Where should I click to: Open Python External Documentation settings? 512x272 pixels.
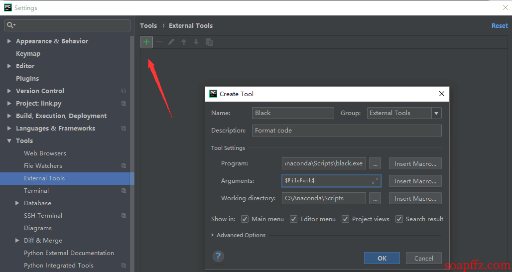point(69,253)
